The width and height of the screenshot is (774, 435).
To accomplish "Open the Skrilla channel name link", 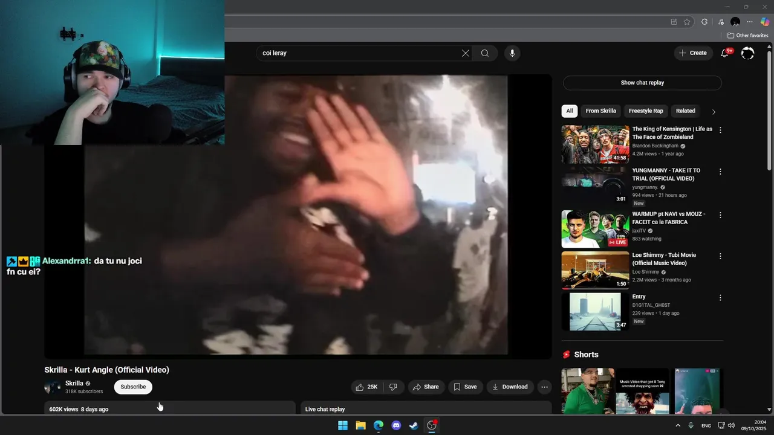I will (74, 383).
